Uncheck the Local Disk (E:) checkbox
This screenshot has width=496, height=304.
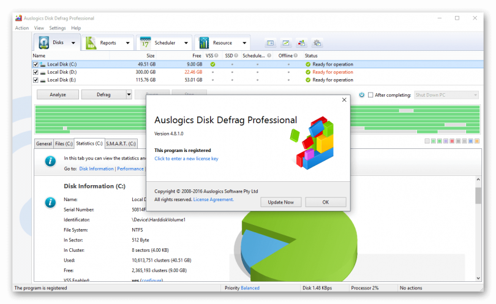36,80
